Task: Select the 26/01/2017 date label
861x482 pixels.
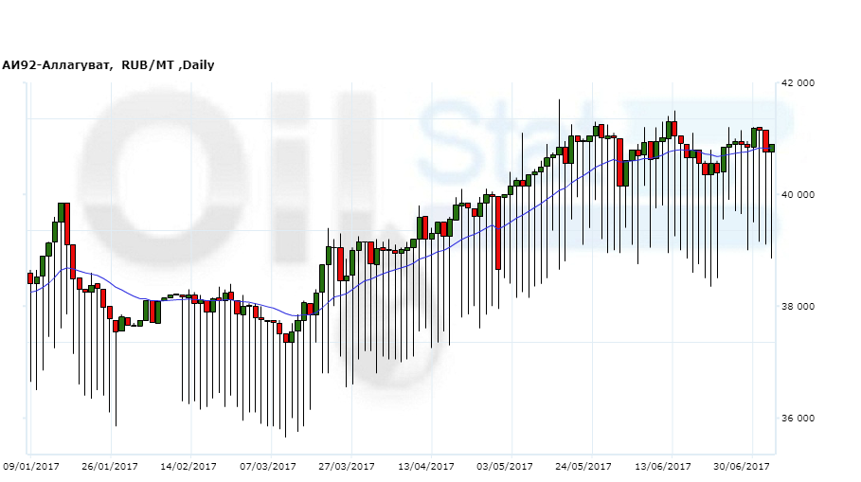Action: click(x=110, y=467)
